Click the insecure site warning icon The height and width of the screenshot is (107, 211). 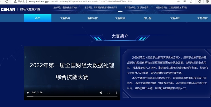pyautogui.click(x=15, y=2)
